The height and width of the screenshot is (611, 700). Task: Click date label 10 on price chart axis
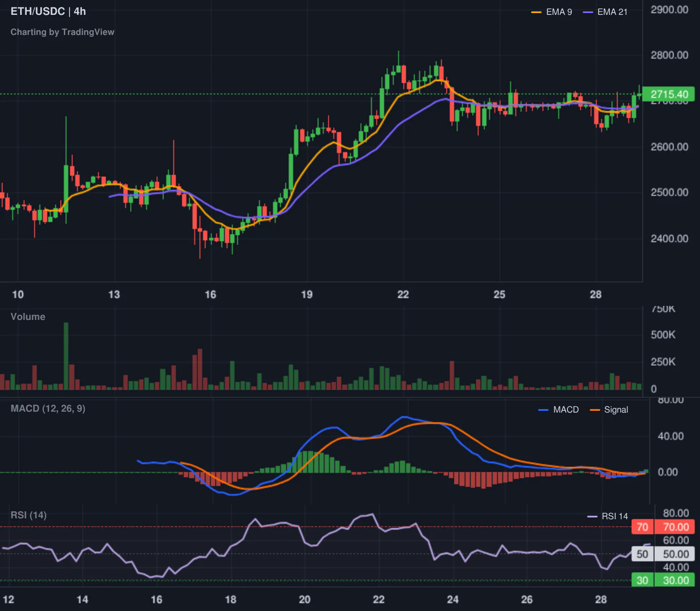18,295
